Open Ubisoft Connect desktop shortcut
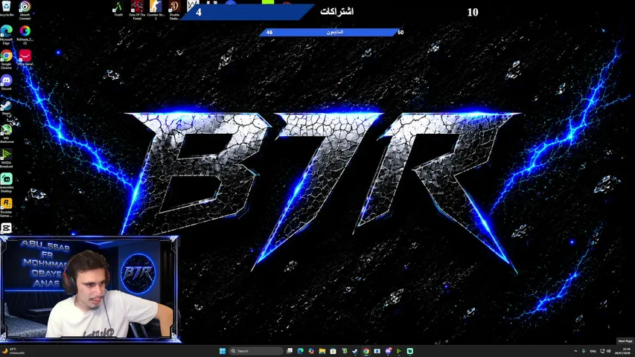This screenshot has width=635, height=357. tap(25, 10)
